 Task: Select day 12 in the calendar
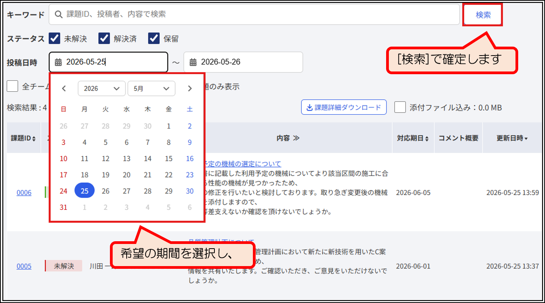[x=106, y=158]
